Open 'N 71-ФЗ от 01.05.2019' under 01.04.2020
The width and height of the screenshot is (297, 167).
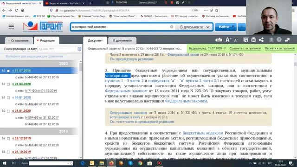coord(41,91)
